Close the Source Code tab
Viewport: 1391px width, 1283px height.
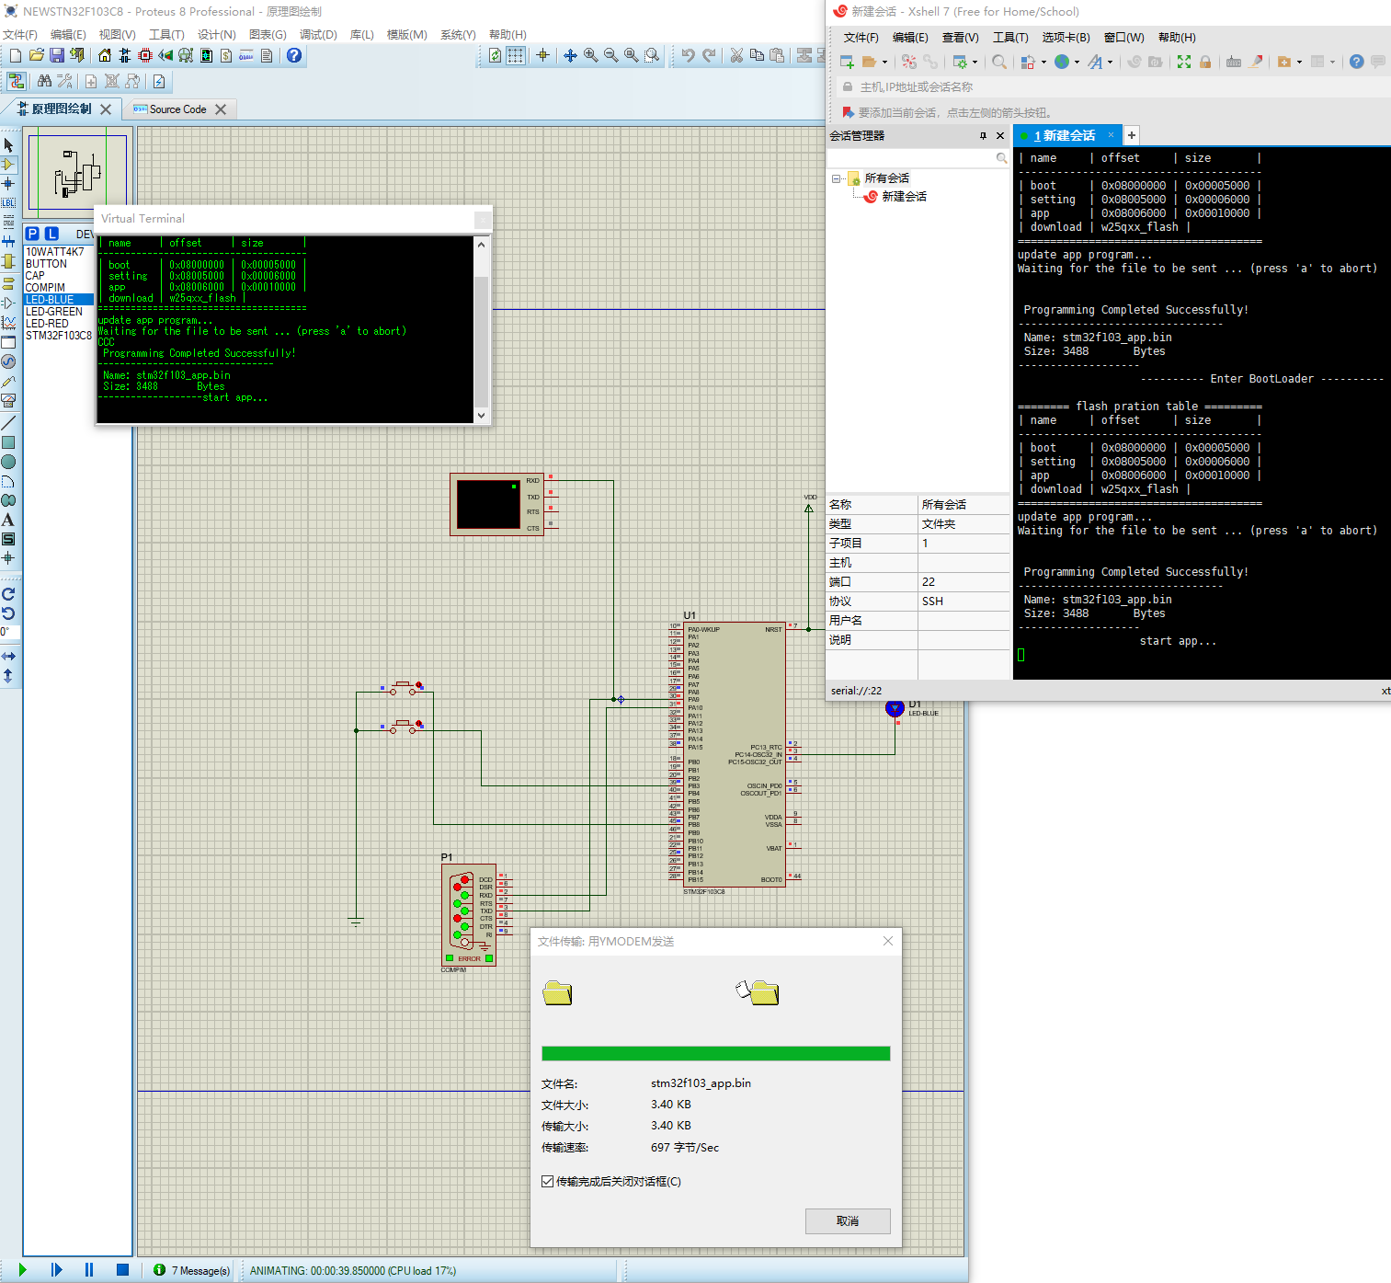pyautogui.click(x=221, y=109)
